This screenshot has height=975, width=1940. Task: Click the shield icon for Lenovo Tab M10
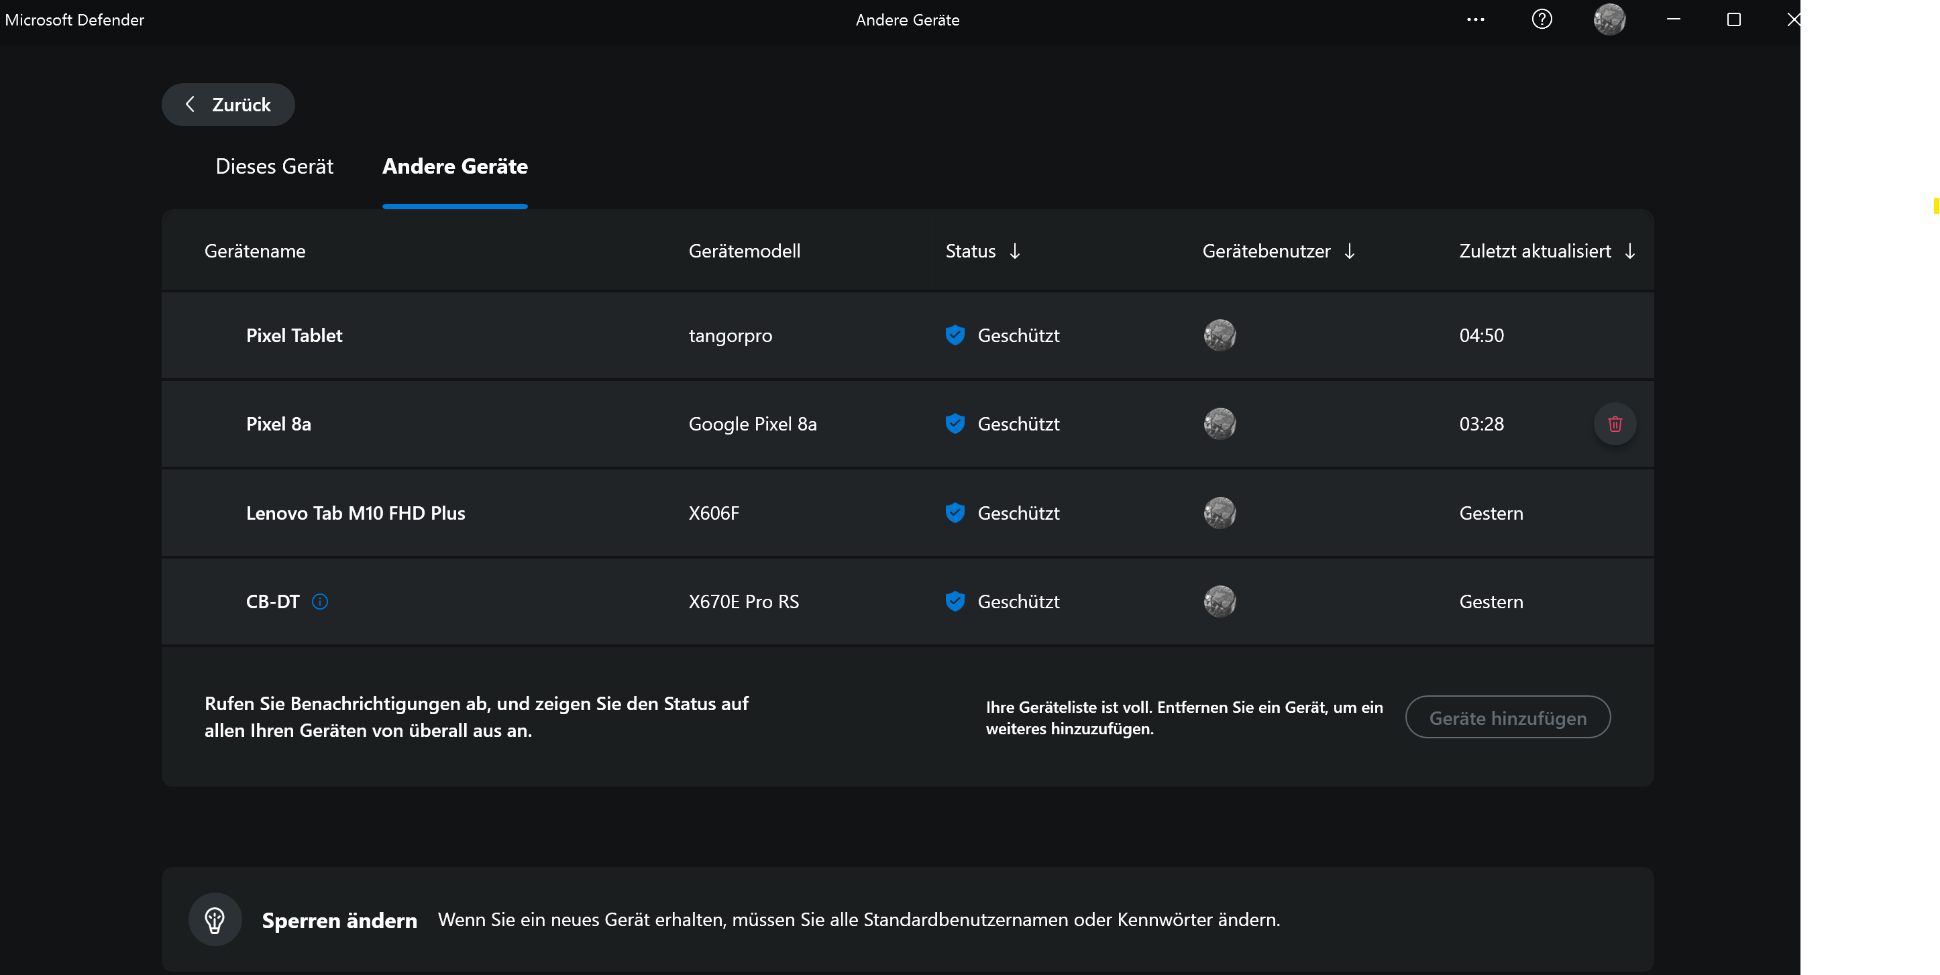coord(954,513)
